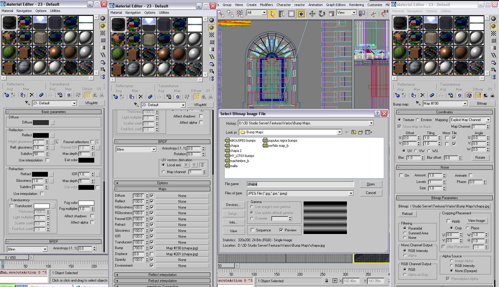Enable the Displace map checkbox in Maps

(x=152, y=254)
